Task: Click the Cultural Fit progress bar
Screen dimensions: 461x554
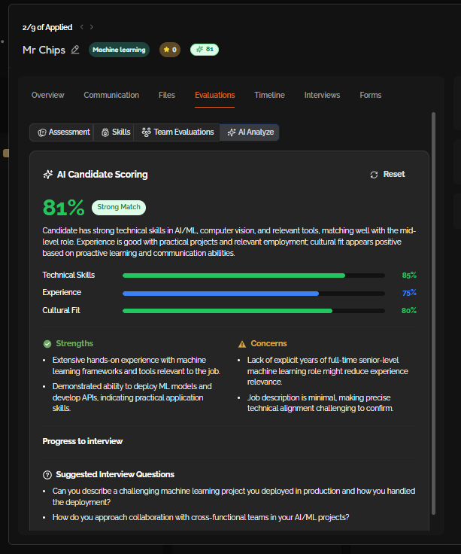Action: [x=253, y=311]
